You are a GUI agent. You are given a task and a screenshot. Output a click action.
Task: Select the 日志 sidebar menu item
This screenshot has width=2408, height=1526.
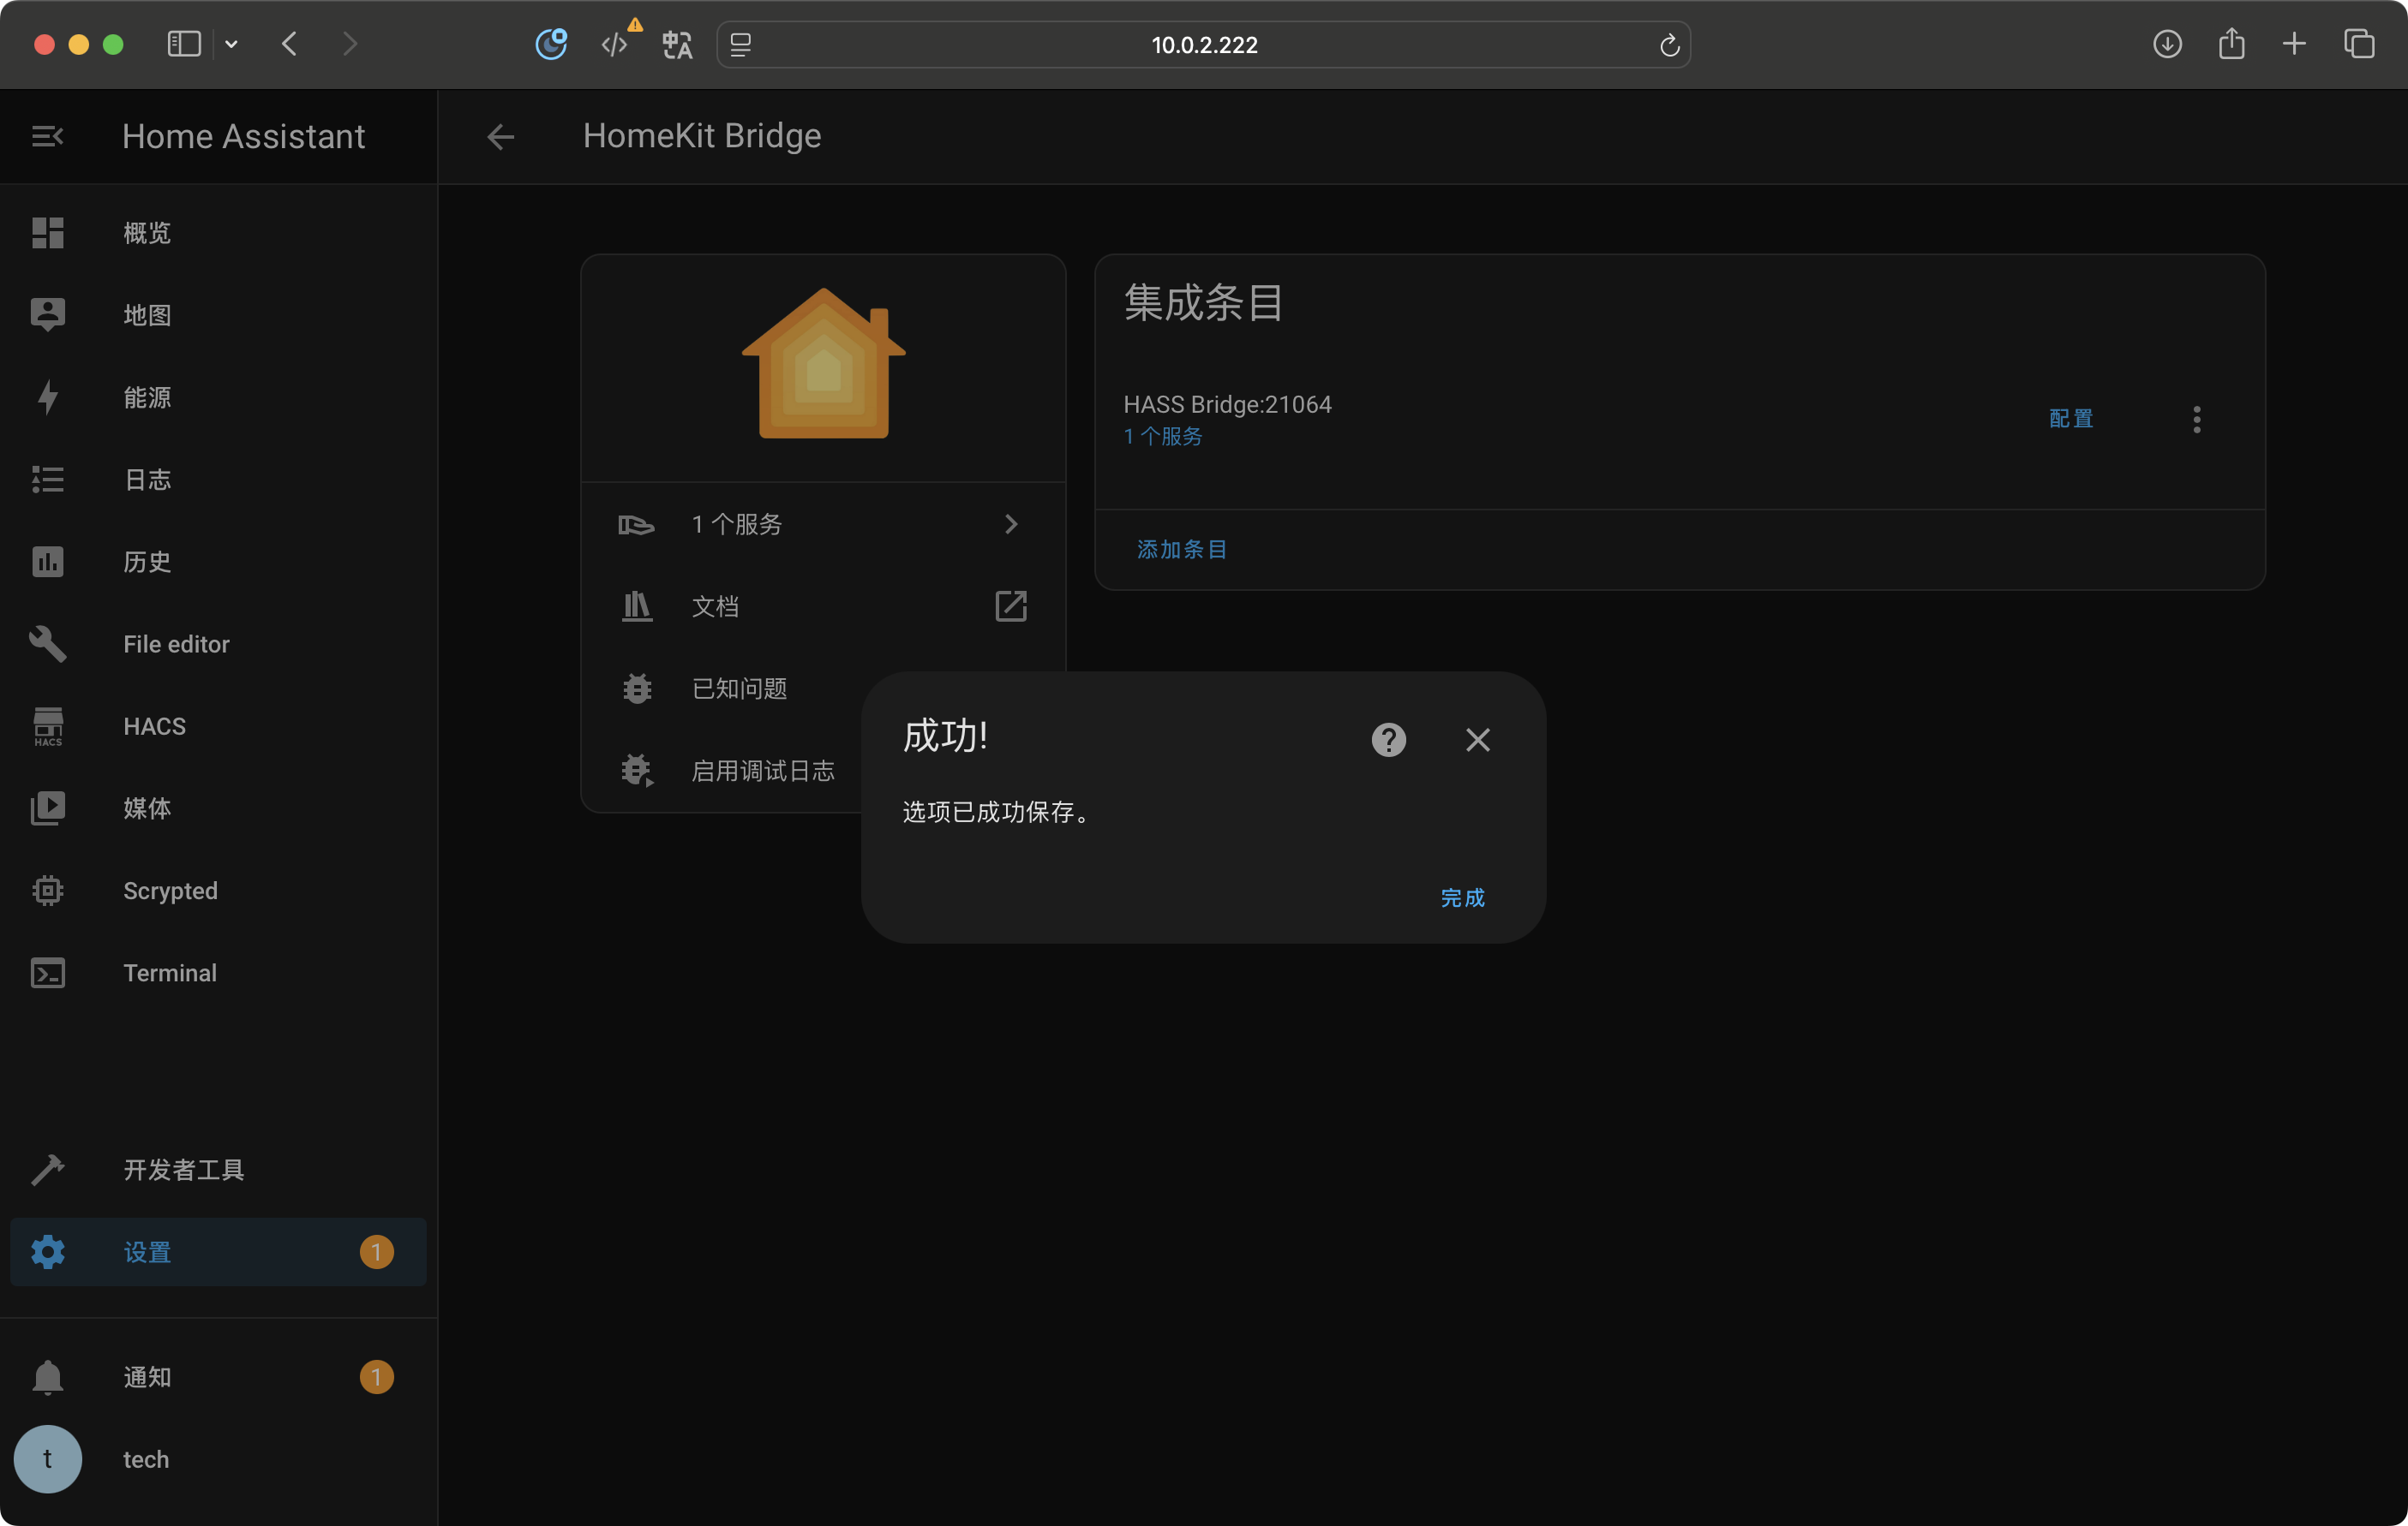[x=218, y=480]
